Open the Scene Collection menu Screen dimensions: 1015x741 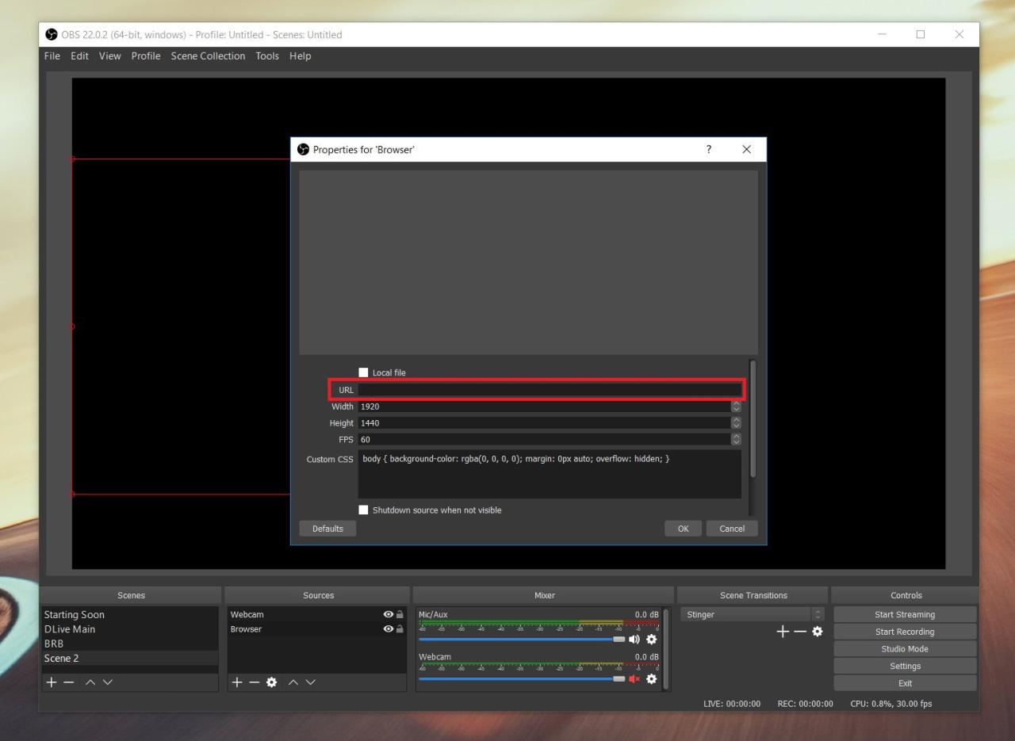pos(208,56)
